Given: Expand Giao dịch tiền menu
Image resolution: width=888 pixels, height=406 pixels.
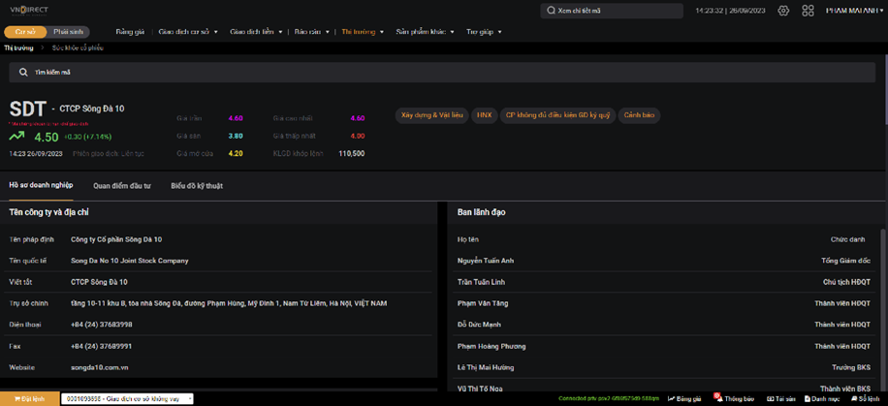Looking at the screenshot, I should click(256, 32).
